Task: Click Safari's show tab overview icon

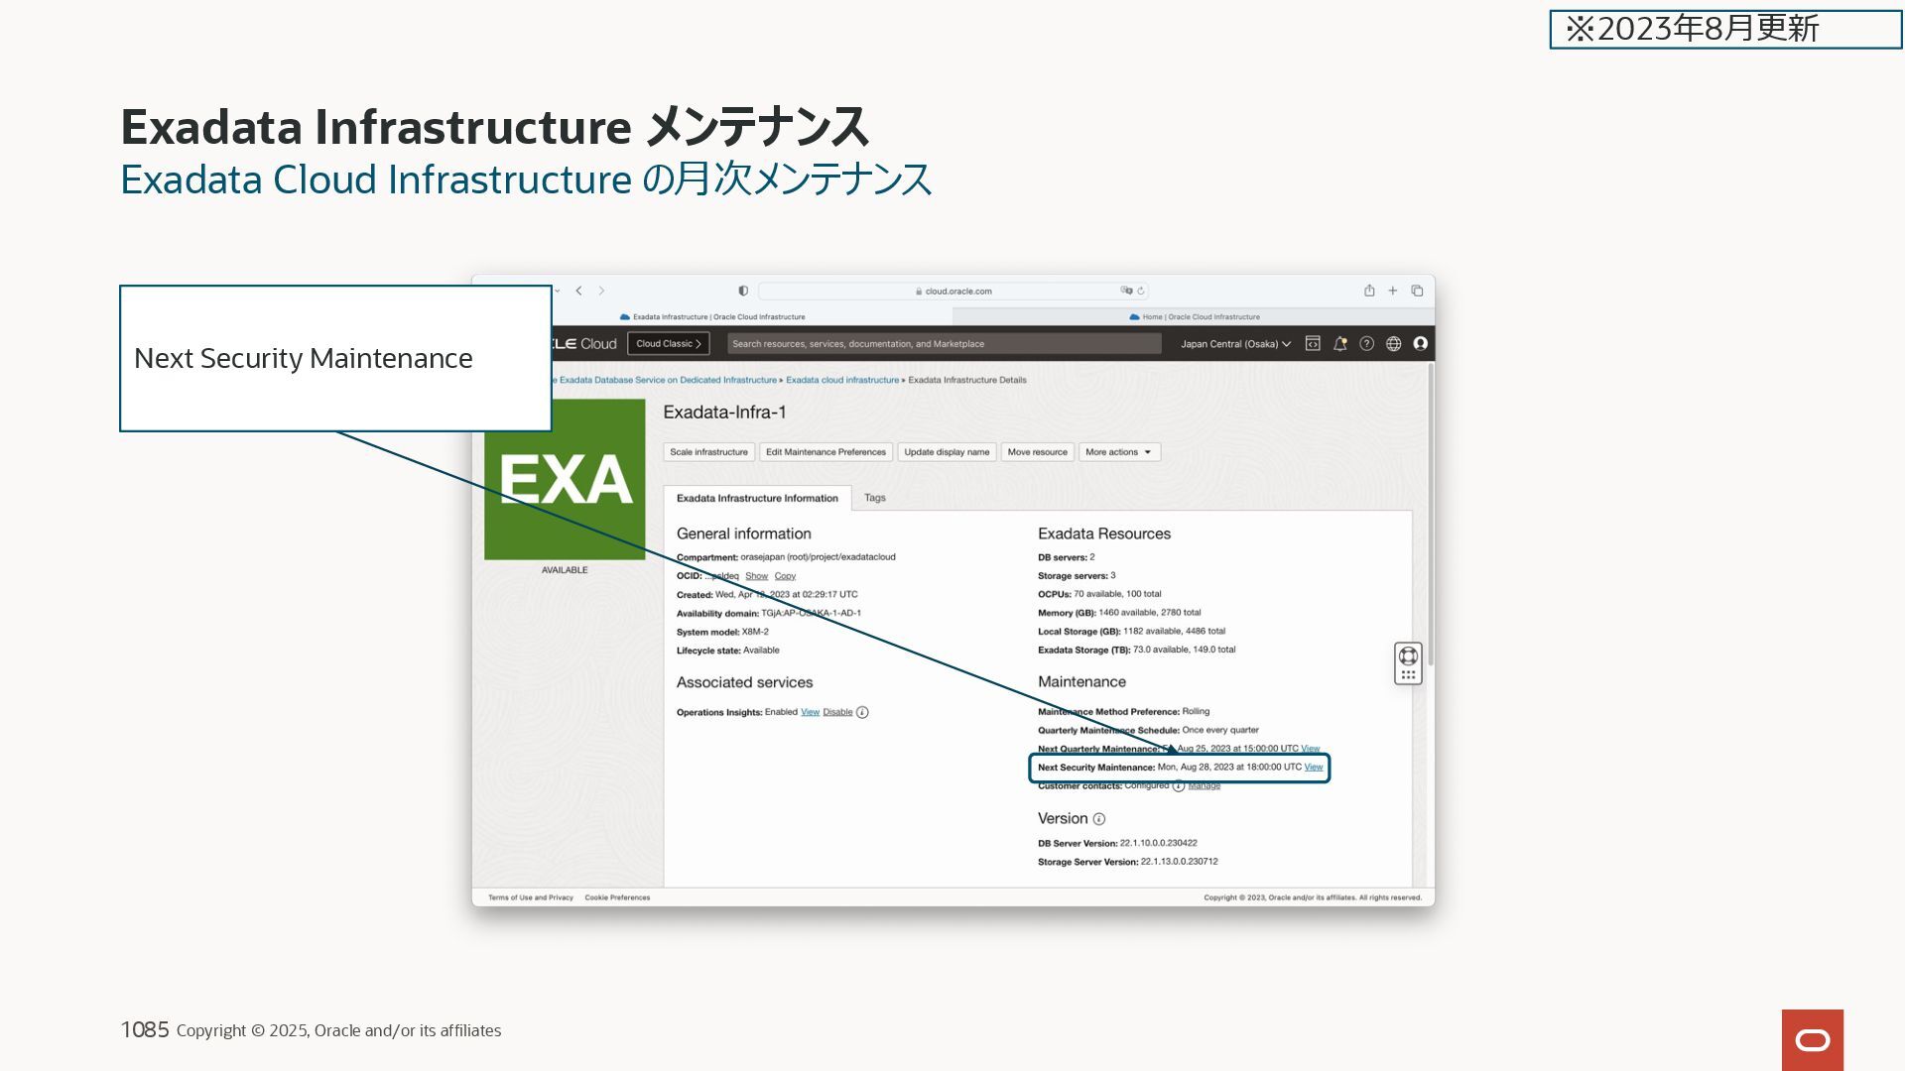Action: pos(1417,291)
